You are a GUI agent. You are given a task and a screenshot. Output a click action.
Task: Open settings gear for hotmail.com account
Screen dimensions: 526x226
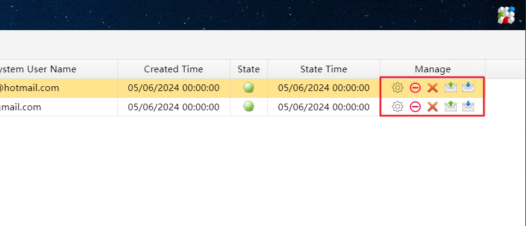click(x=397, y=88)
